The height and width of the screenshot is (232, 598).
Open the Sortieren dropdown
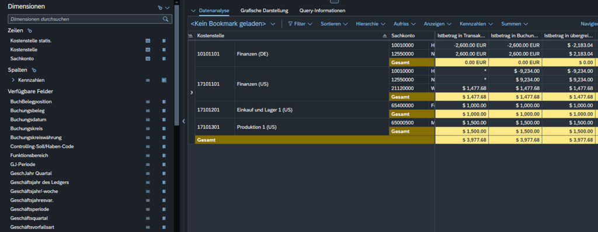point(334,23)
